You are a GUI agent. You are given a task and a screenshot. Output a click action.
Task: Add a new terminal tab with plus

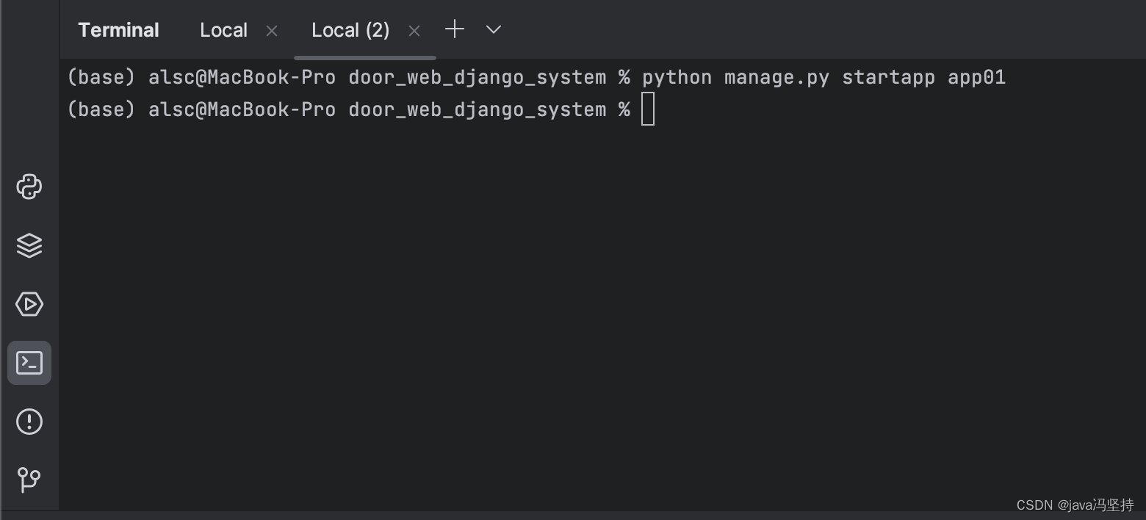coord(455,29)
